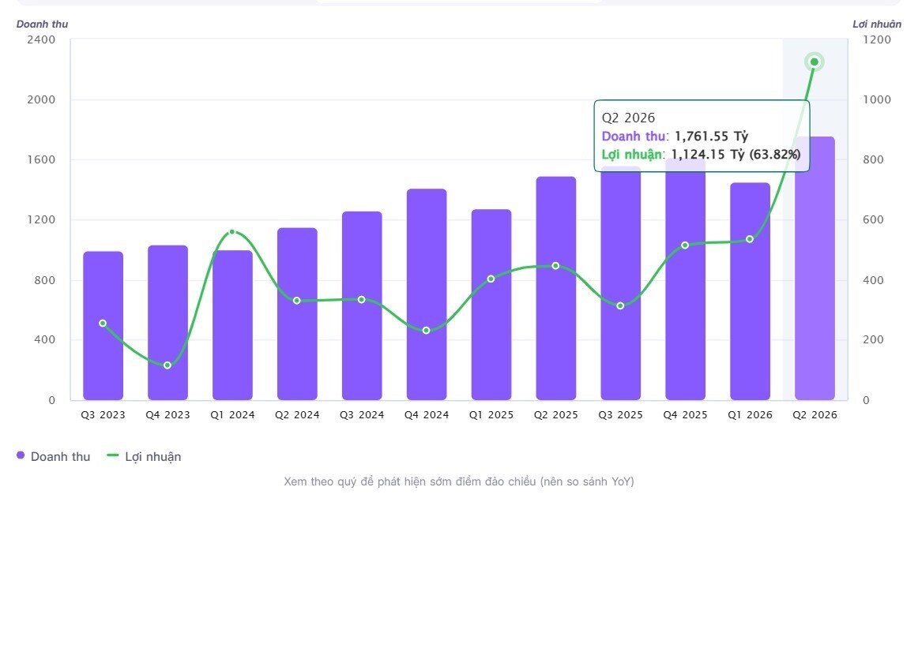The height and width of the screenshot is (659, 918).
Task: Click the Q3 2025 profit line point
Action: 621,305
